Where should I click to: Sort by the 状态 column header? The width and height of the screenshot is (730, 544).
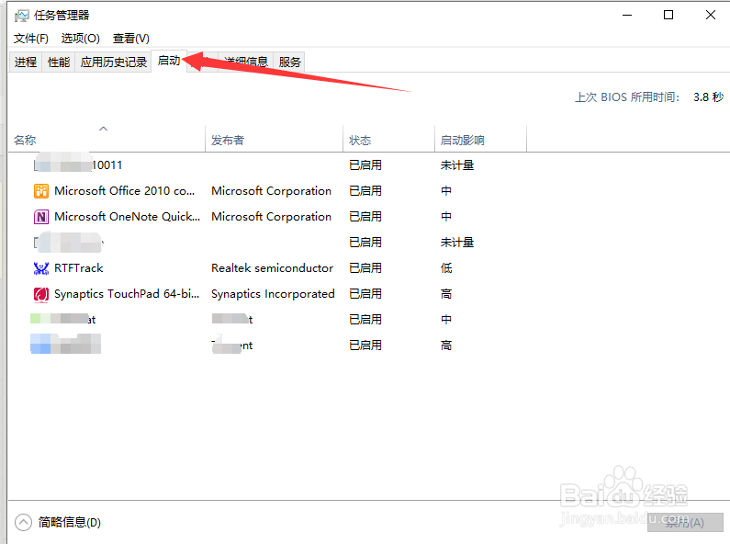click(389, 141)
